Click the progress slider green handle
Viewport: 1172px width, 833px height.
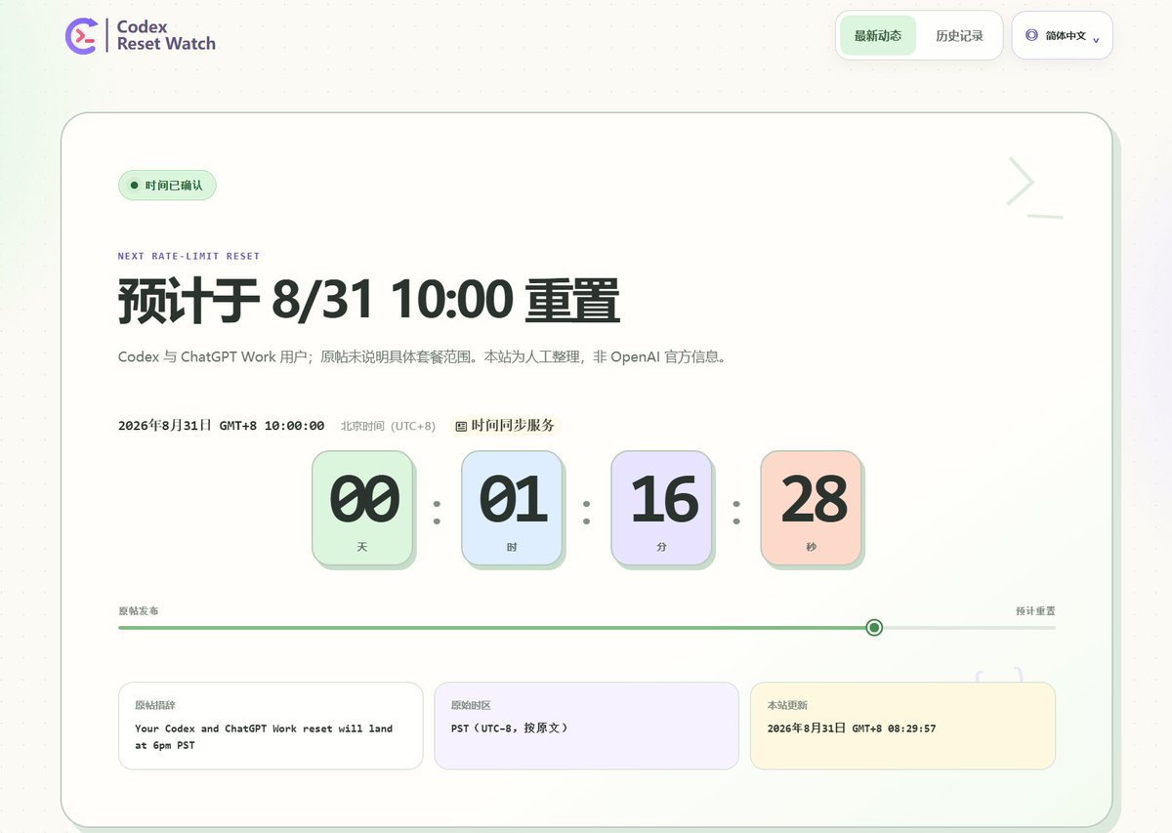[874, 627]
